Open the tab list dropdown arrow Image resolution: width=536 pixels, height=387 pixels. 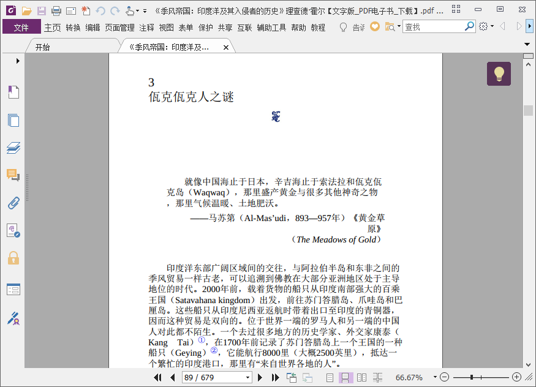point(527,45)
